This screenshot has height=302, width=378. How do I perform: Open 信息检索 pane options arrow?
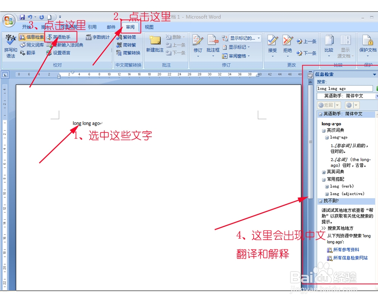[374, 74]
